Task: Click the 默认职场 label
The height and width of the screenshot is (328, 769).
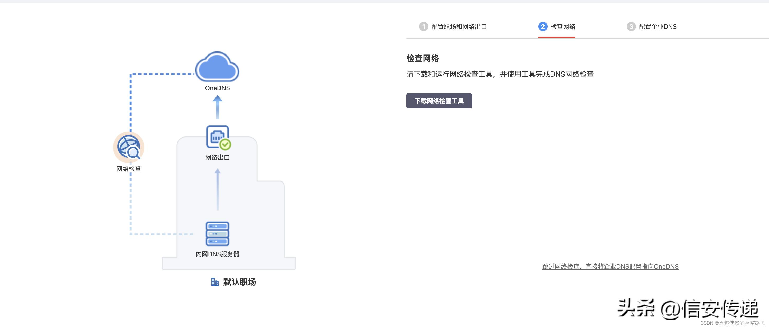Action: [x=239, y=282]
